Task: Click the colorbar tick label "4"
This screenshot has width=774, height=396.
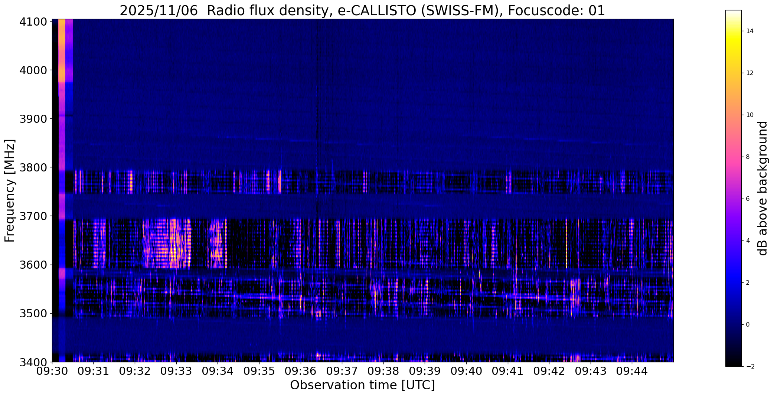Action: 748,241
